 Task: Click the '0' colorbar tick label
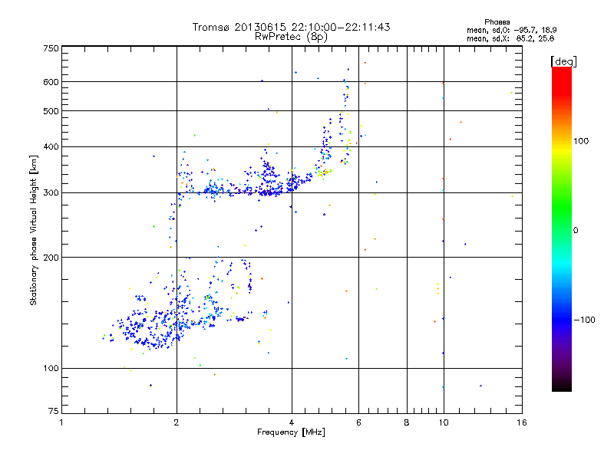[x=576, y=231]
